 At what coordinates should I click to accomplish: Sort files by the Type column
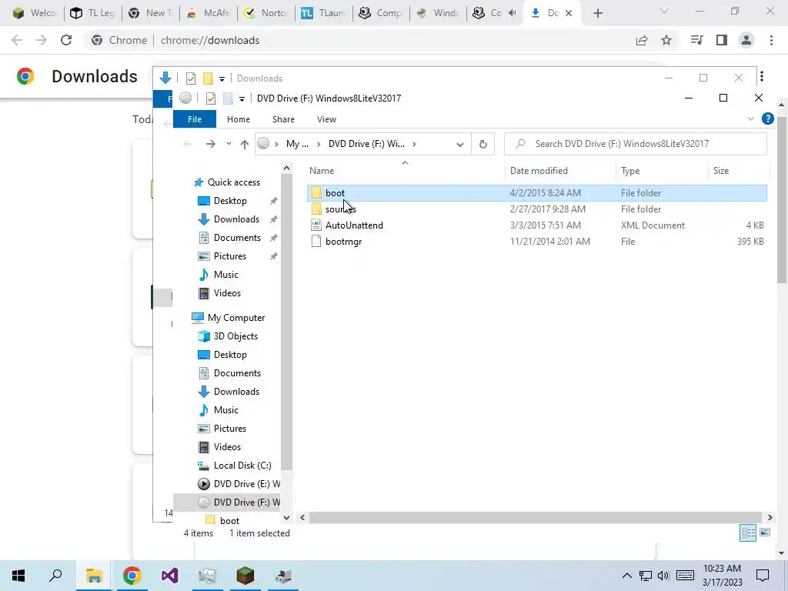(661, 171)
